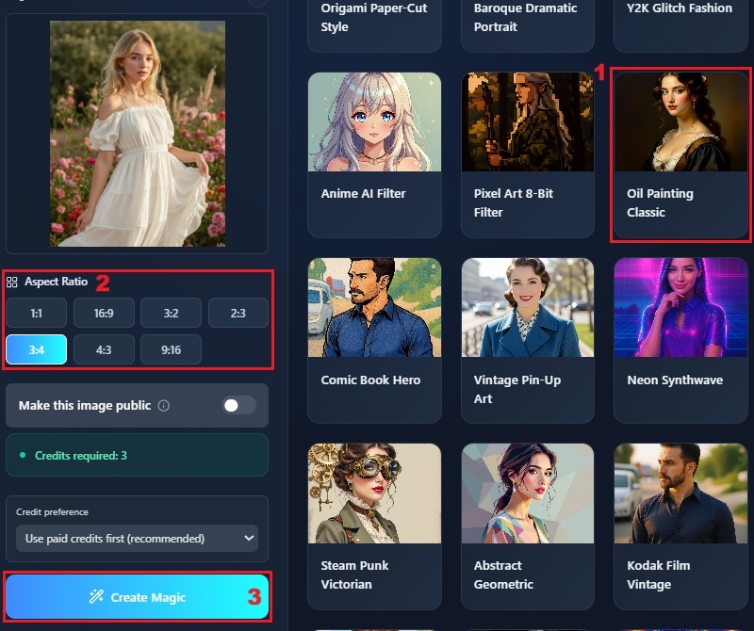Select the 1:1 aspect ratio

(x=36, y=313)
